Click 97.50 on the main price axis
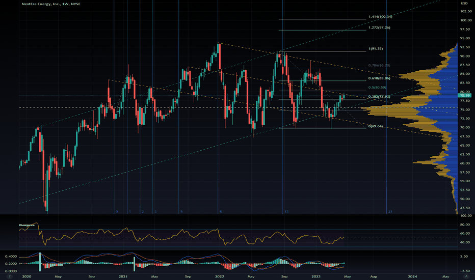The width and height of the screenshot is (475, 280). [x=466, y=30]
